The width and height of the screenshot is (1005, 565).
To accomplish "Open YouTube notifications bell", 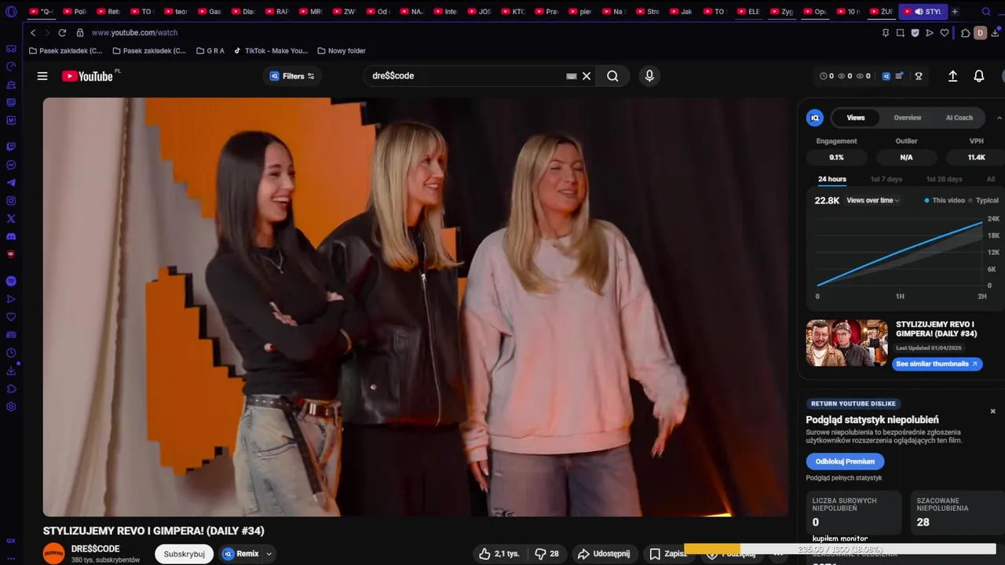I will tap(979, 76).
